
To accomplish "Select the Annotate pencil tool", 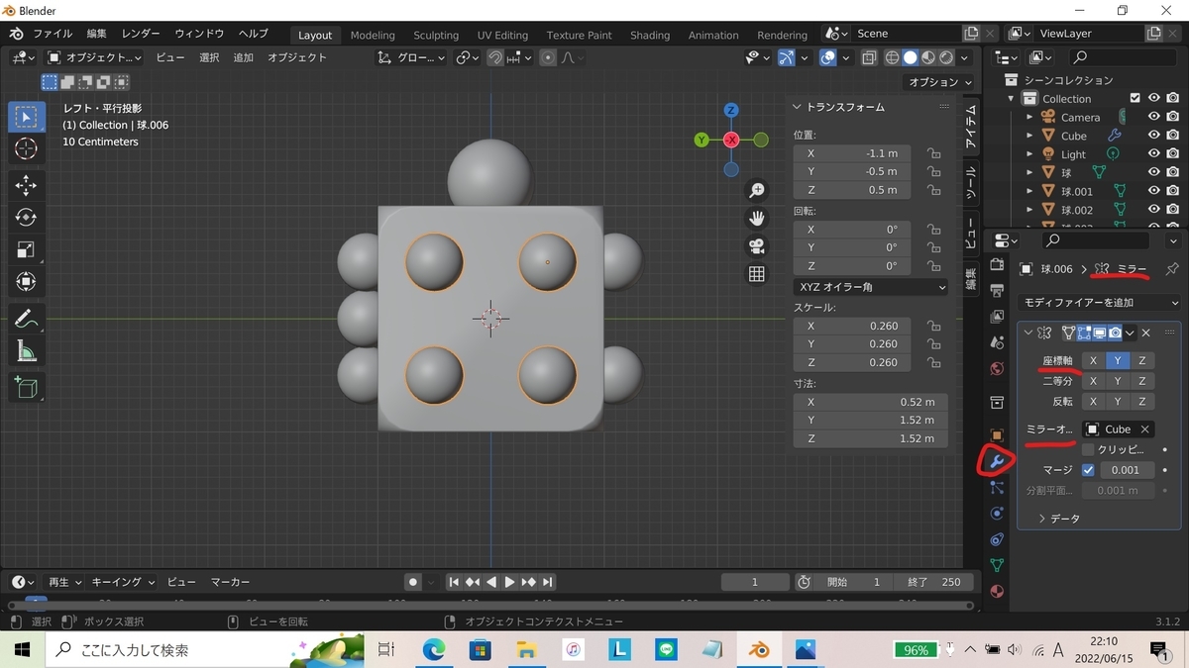I will click(x=27, y=319).
